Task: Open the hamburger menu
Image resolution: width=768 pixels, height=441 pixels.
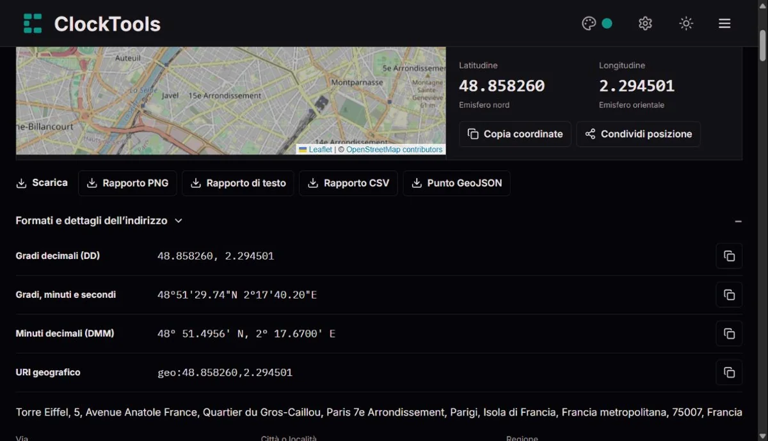Action: [x=724, y=24]
